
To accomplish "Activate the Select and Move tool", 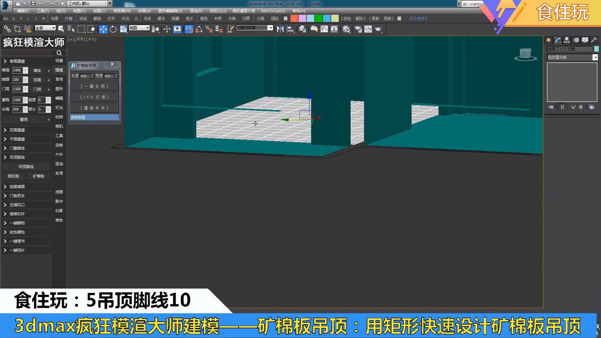I will coord(103,29).
